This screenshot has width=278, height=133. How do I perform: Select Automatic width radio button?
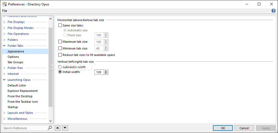click(60, 67)
